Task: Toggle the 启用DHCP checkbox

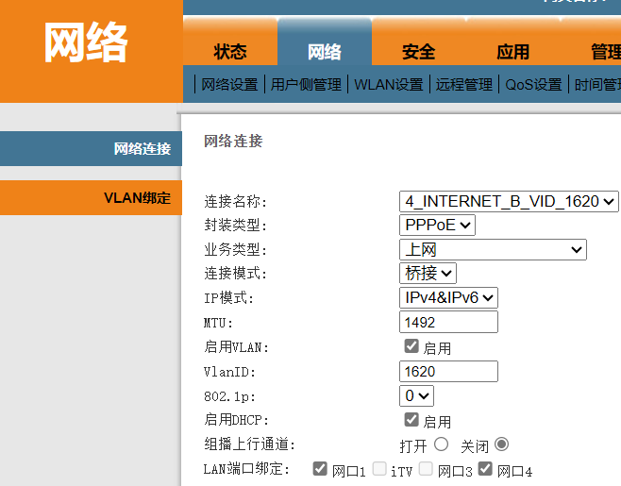Action: click(x=411, y=420)
